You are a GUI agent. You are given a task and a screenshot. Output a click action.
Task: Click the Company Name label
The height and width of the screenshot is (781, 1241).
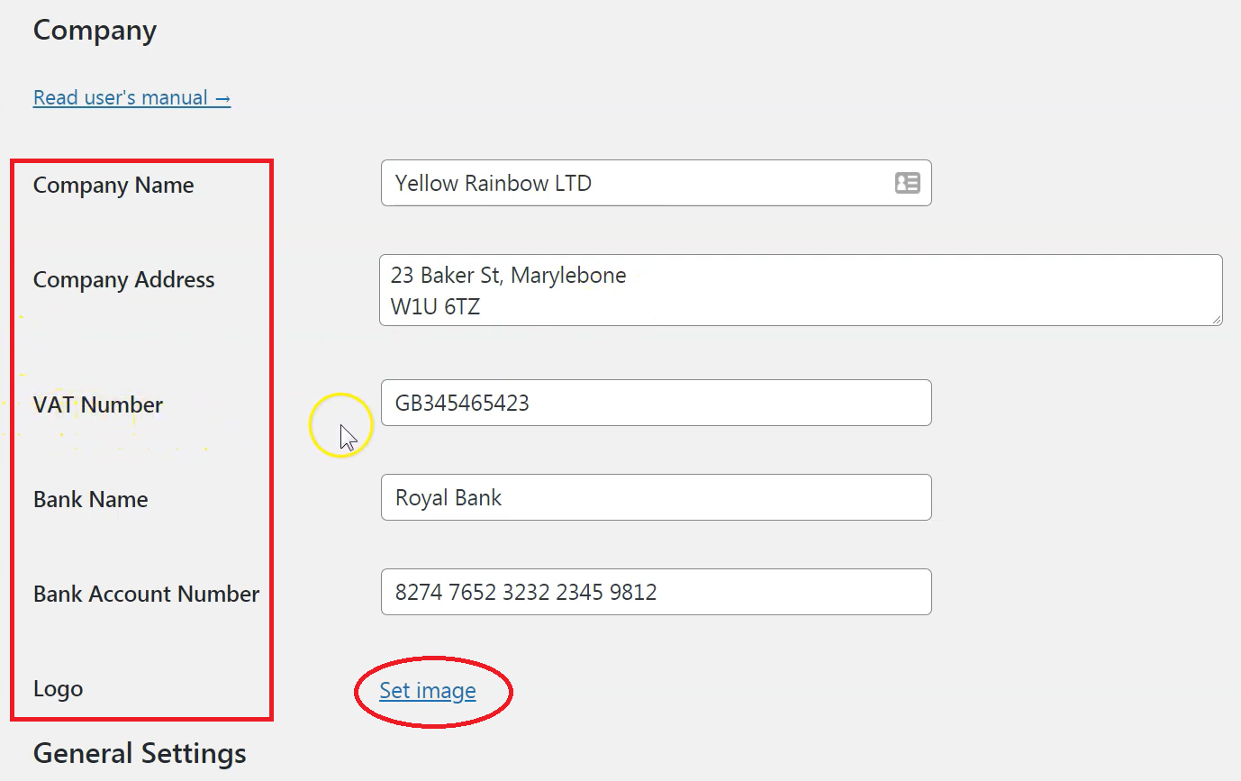point(113,185)
